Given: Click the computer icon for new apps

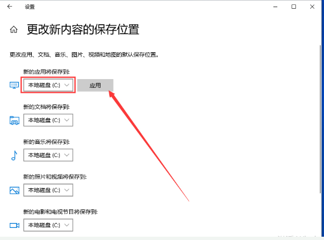Looking at the screenshot, I should coord(14,85).
